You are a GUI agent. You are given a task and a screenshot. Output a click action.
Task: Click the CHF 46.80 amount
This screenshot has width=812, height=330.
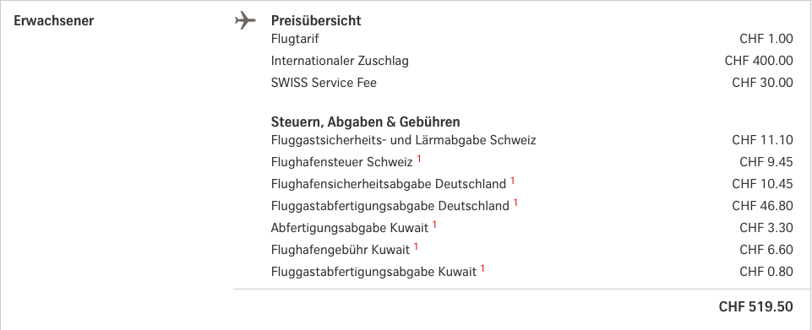(x=762, y=206)
